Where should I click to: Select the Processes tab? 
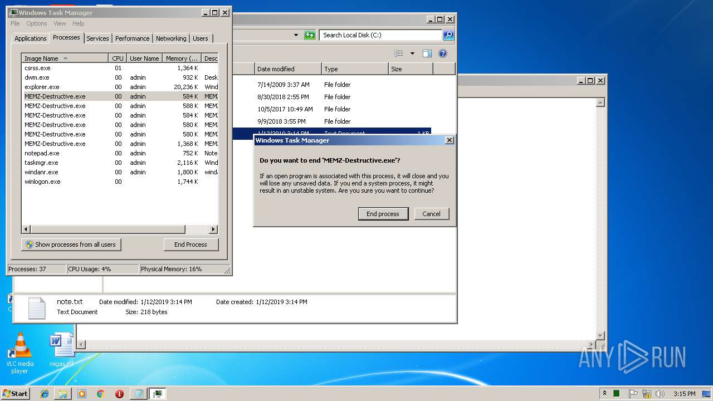click(66, 37)
